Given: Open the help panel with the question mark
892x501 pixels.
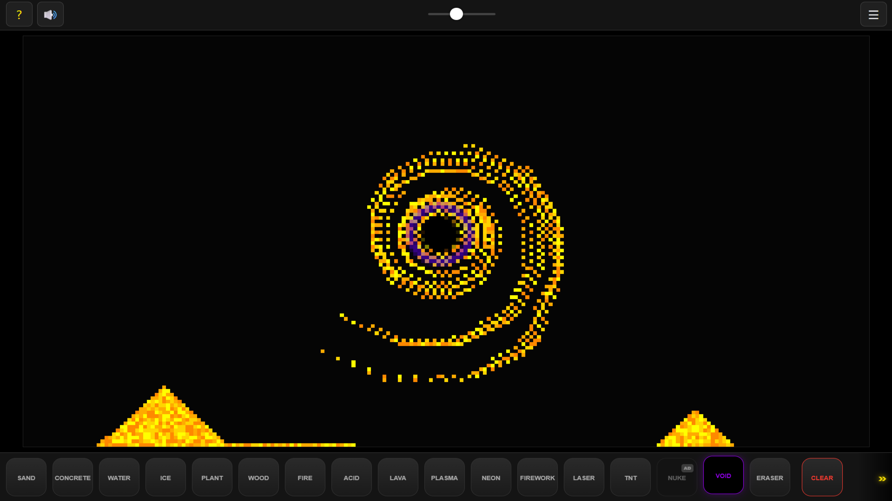Looking at the screenshot, I should [19, 14].
